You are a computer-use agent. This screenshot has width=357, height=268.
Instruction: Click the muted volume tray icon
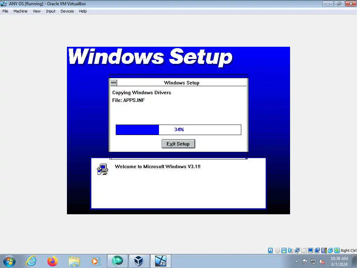(x=322, y=261)
